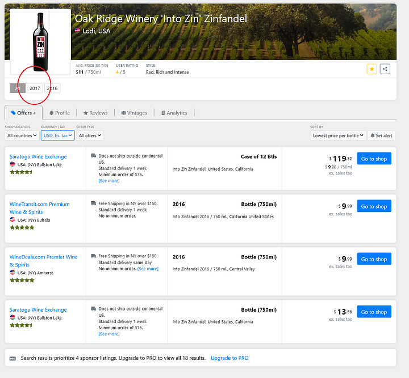Image resolution: width=409 pixels, height=378 pixels.
Task: Open the USD, Ex. tax currency dropdown
Action: pos(57,135)
